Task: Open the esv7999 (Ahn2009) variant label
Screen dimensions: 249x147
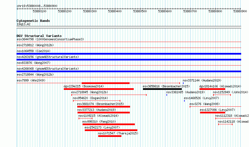Action: pos(31,80)
